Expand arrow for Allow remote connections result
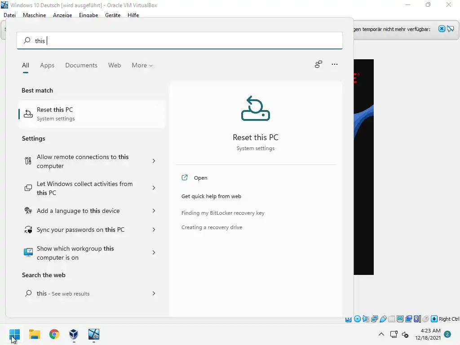The width and height of the screenshot is (460, 345). pos(154,161)
